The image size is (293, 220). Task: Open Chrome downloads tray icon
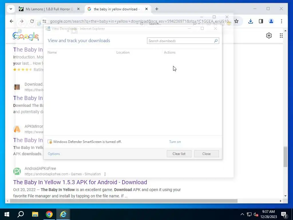(x=251, y=21)
